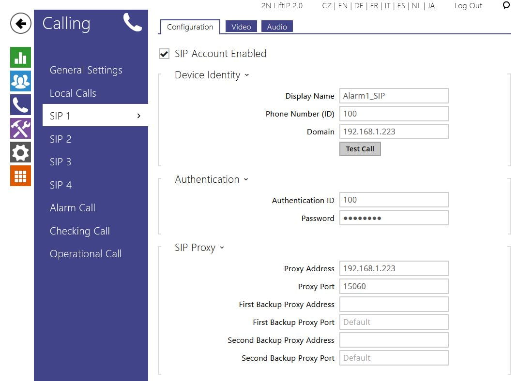Switch to the Configuration tab
The width and height of the screenshot is (518, 381).
pyautogui.click(x=190, y=27)
